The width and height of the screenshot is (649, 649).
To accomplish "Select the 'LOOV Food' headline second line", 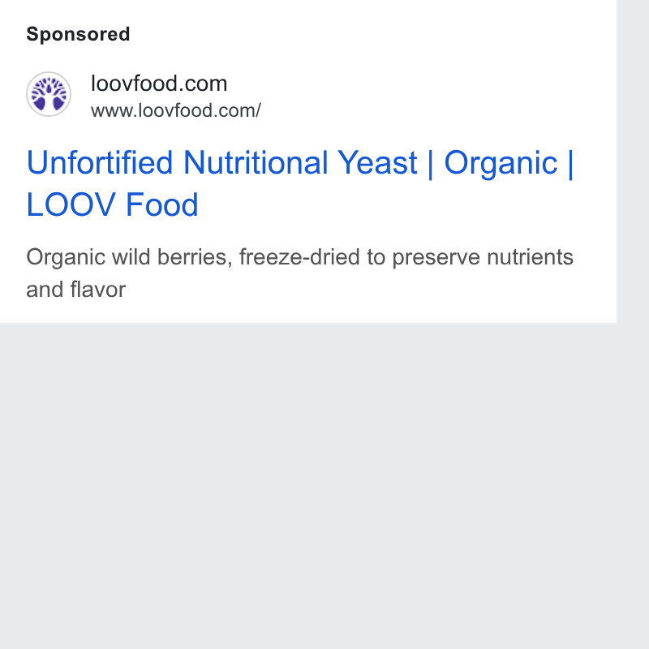I will pyautogui.click(x=113, y=204).
